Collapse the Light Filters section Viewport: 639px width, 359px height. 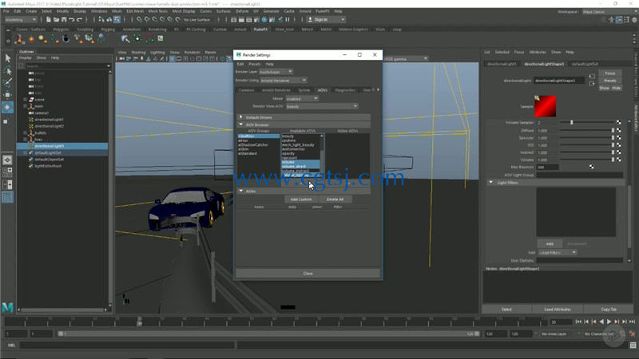490,183
